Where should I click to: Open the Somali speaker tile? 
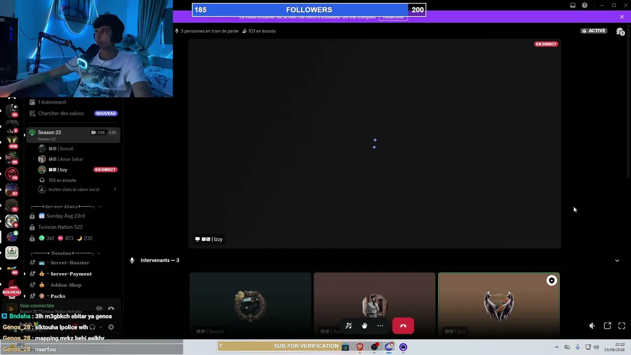250,306
